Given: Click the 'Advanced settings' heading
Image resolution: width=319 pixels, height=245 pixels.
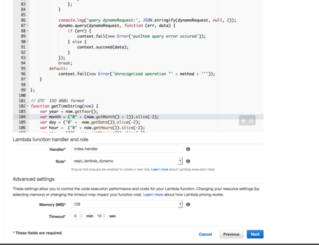Looking at the screenshot, I should tap(33, 179).
